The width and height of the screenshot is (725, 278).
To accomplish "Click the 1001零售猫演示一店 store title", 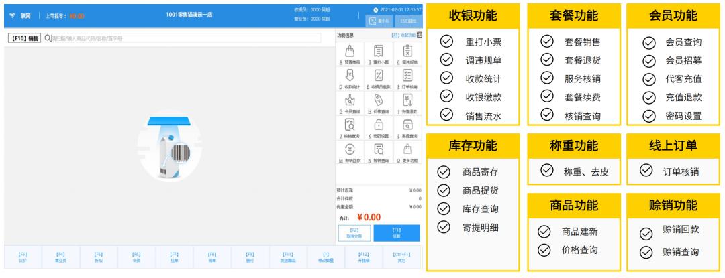I will pyautogui.click(x=189, y=15).
